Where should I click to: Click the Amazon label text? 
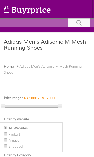point(15,140)
